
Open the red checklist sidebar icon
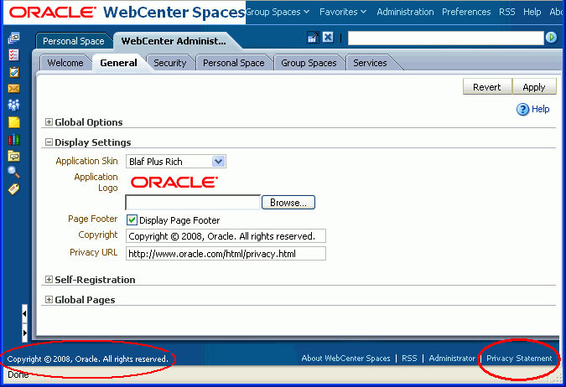[x=13, y=54]
